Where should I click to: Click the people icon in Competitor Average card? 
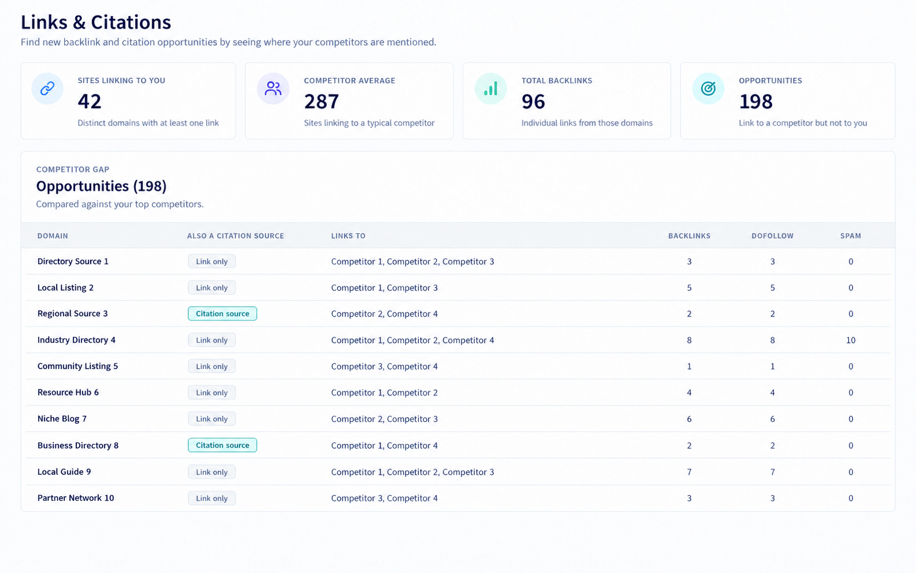[273, 88]
